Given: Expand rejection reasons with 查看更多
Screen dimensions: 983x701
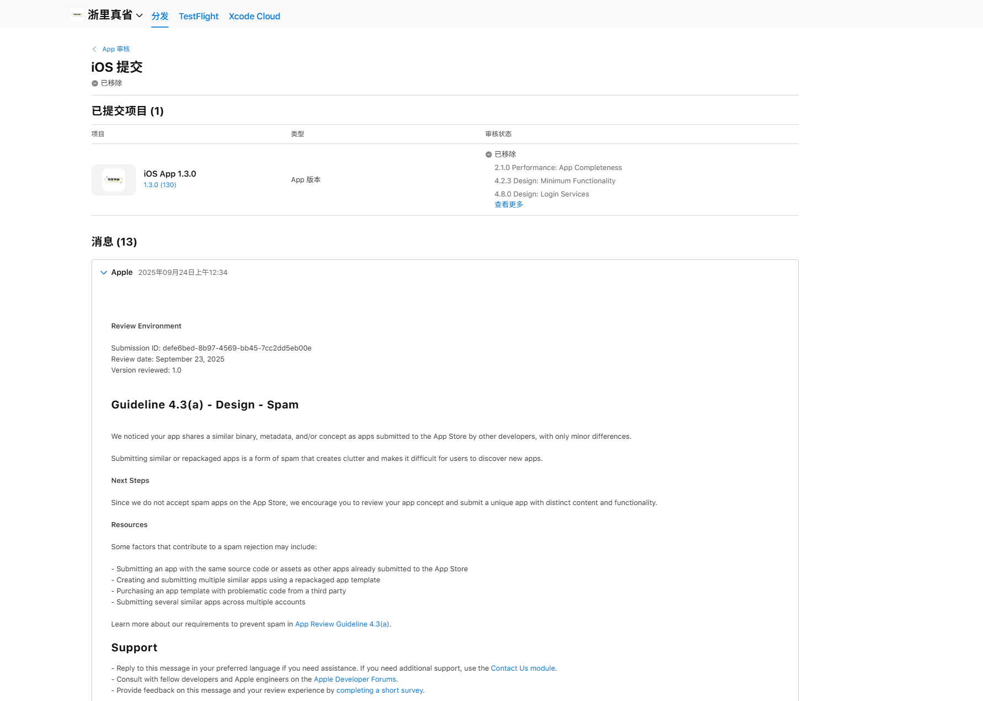Looking at the screenshot, I should coord(509,204).
